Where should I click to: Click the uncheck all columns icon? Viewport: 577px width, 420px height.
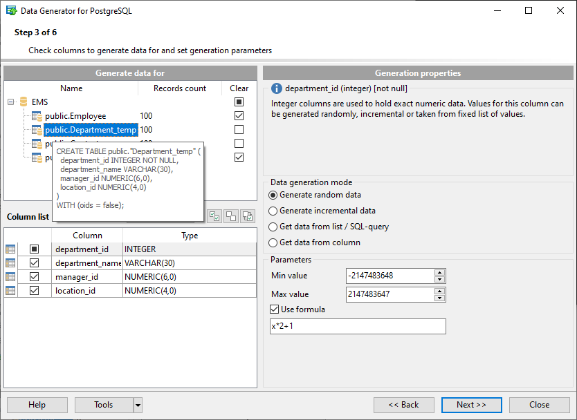[x=231, y=216]
